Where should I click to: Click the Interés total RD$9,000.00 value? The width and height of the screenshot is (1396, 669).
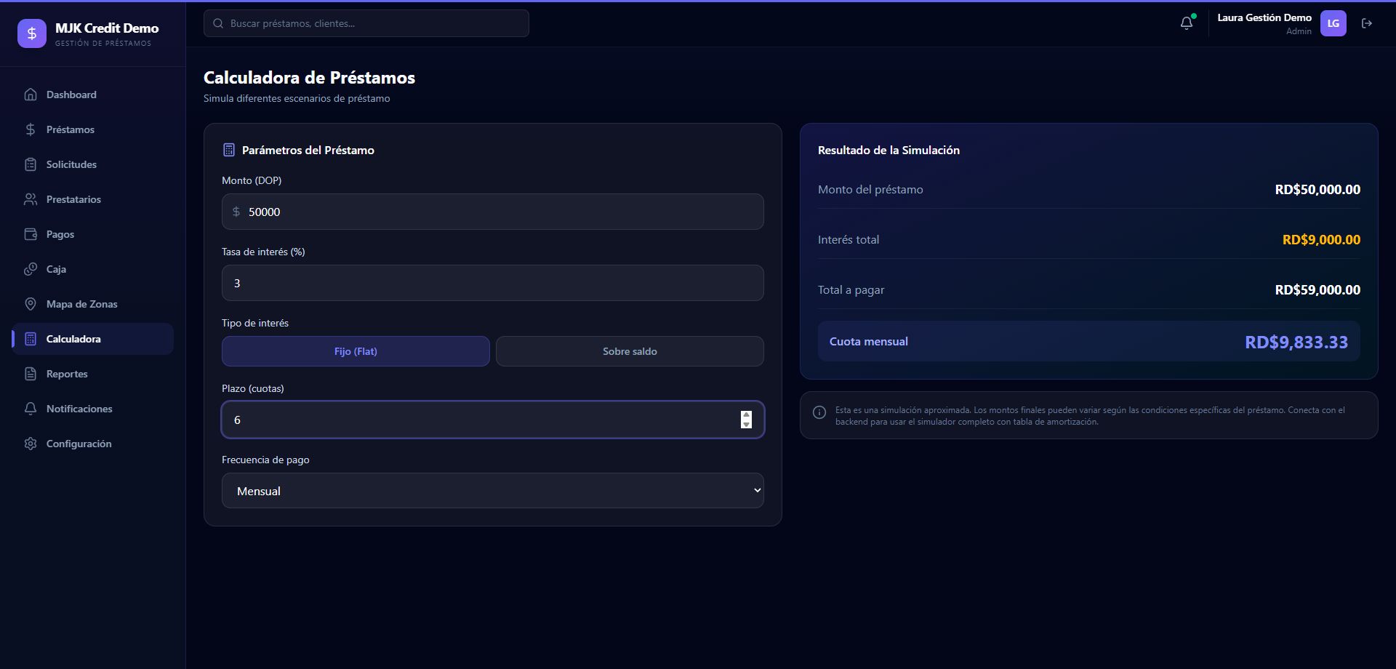[1321, 239]
